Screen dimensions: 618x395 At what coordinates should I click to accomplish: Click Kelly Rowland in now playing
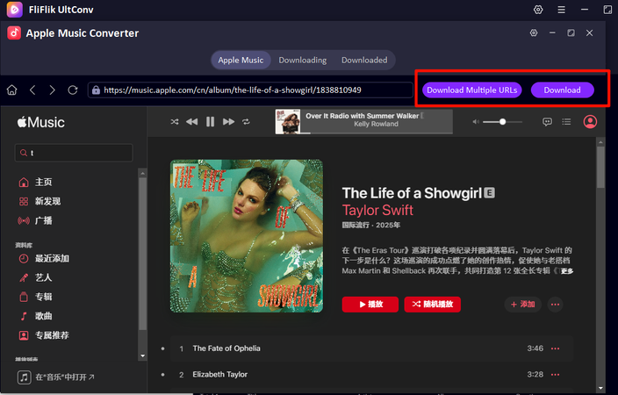click(376, 124)
